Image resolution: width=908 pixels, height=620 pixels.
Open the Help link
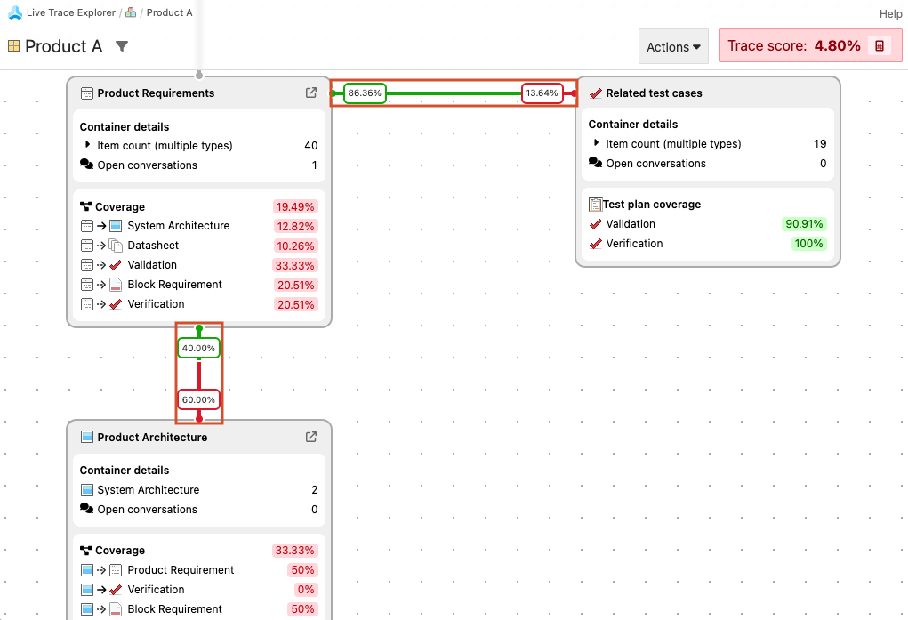(890, 13)
